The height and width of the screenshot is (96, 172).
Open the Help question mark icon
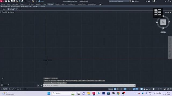[x=154, y=1]
